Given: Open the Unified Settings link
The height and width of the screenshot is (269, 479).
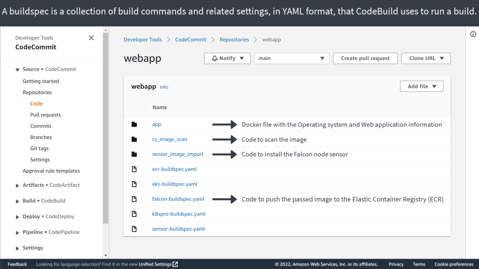Looking at the screenshot, I should [155, 264].
